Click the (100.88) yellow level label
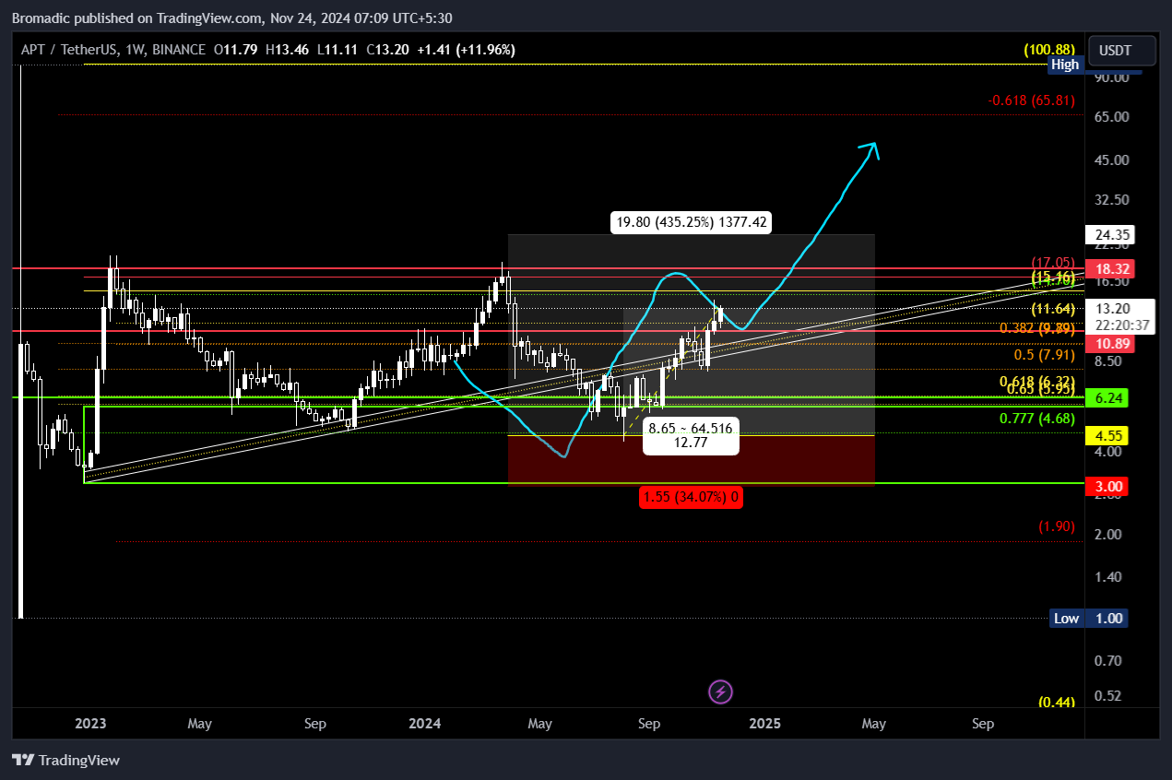Screen dimensions: 1172x780 (x=1049, y=49)
